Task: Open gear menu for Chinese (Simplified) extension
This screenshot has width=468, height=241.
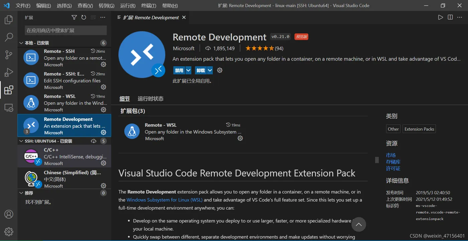Action: [104, 186]
